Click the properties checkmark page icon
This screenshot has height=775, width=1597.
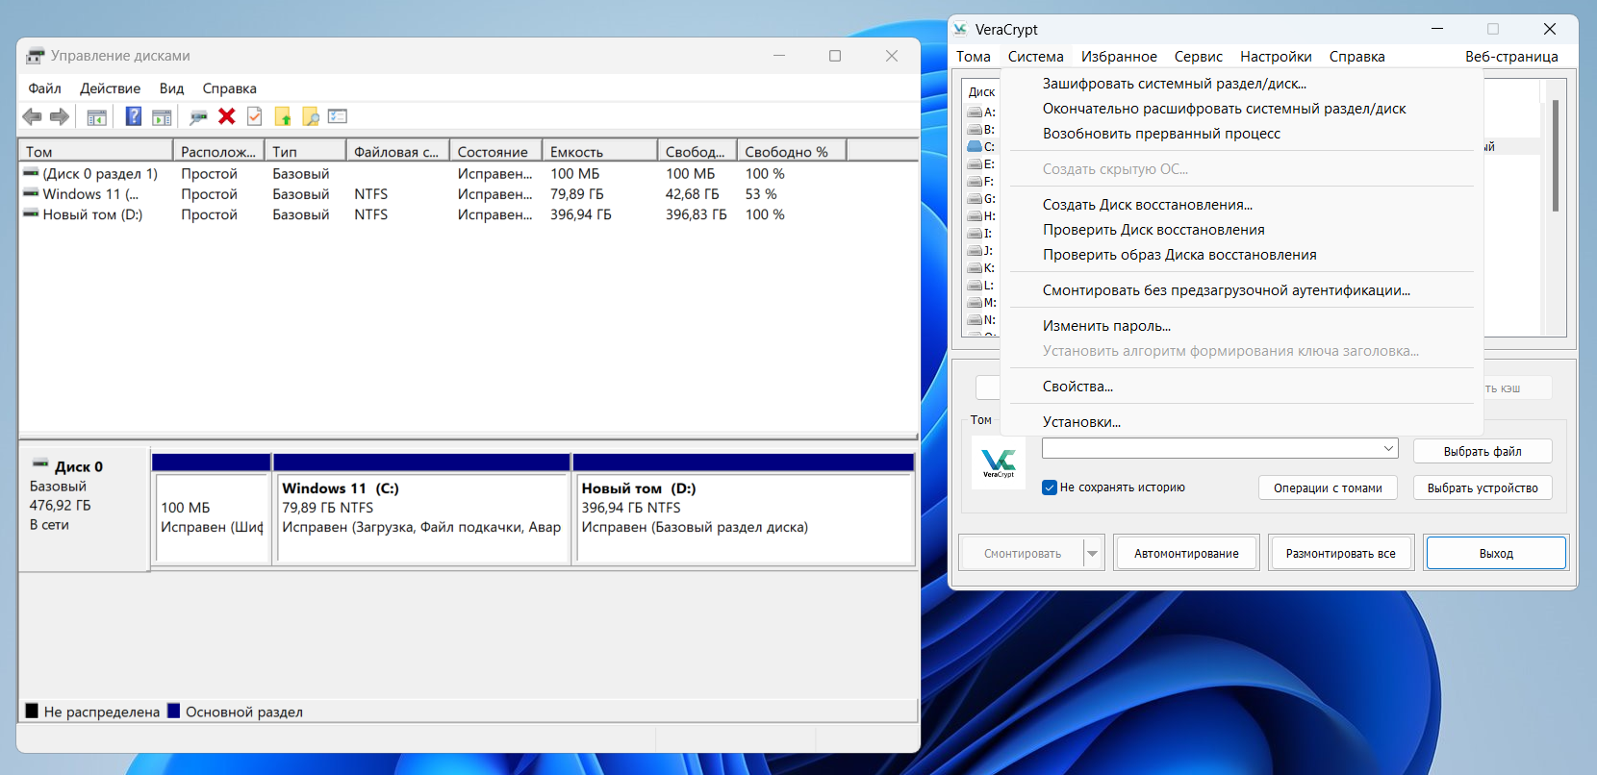pos(255,116)
